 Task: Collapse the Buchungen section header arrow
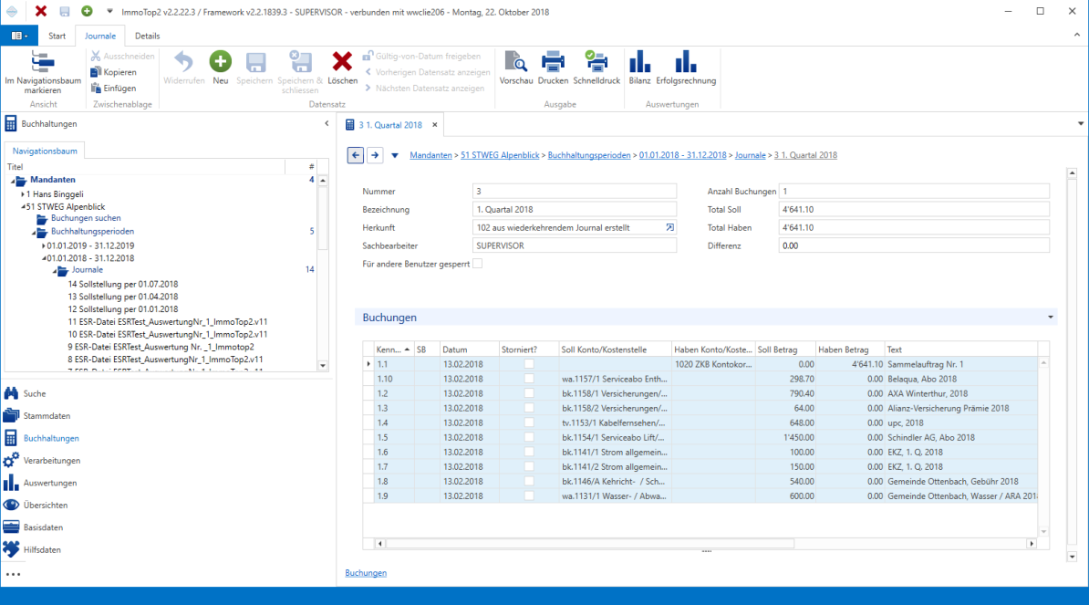[x=1050, y=318]
